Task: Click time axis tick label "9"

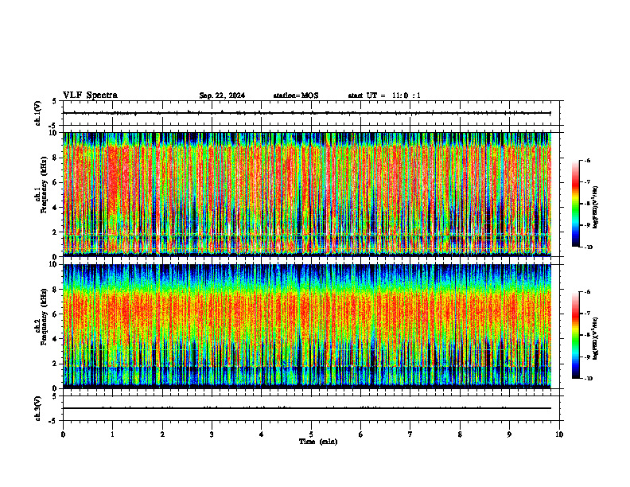Action: 509,434
